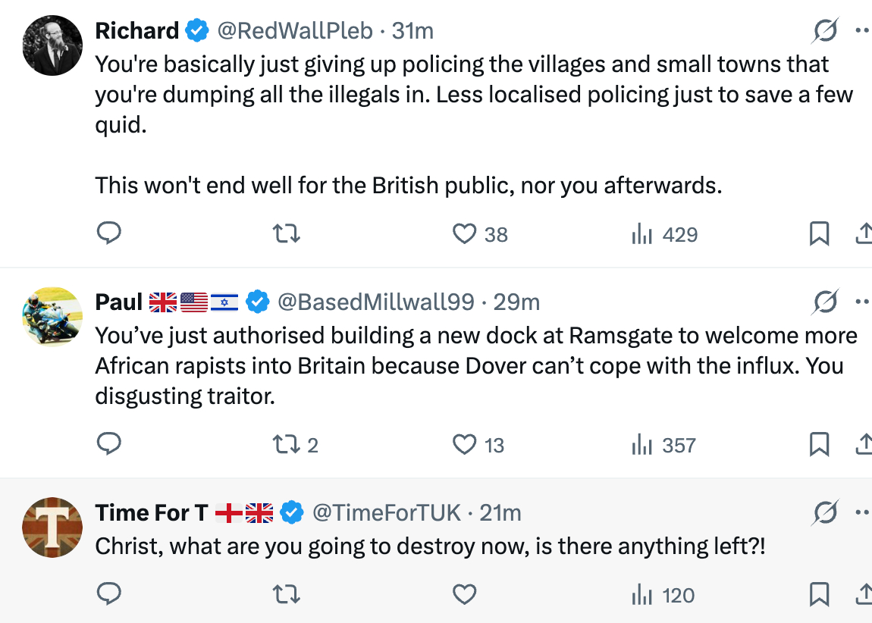Open Grok icon on Richard's tweet
872x623 pixels.
point(825,31)
